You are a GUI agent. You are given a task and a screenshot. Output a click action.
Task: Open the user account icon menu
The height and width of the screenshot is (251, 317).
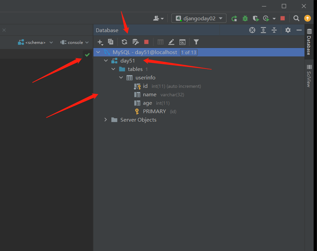tap(158, 19)
